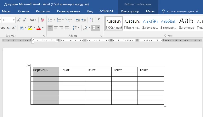Screen dimensions: 203x117
Task: Click the Перечень table cell
Action: pyautogui.click(x=45, y=70)
